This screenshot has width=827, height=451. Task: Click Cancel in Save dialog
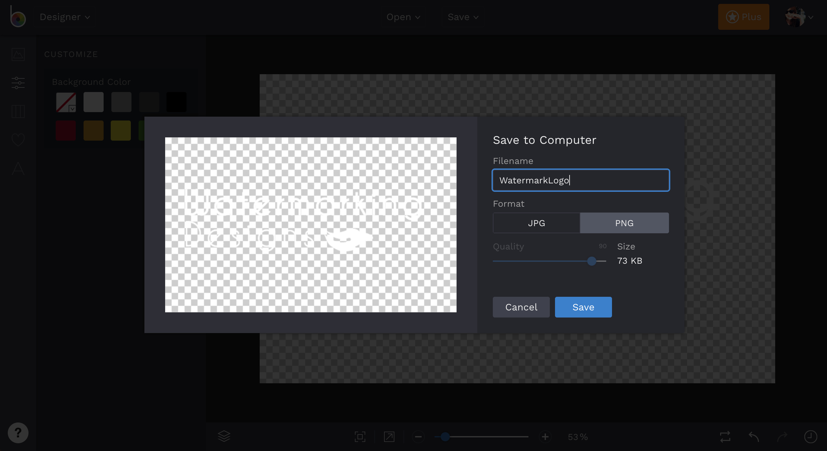tap(521, 307)
